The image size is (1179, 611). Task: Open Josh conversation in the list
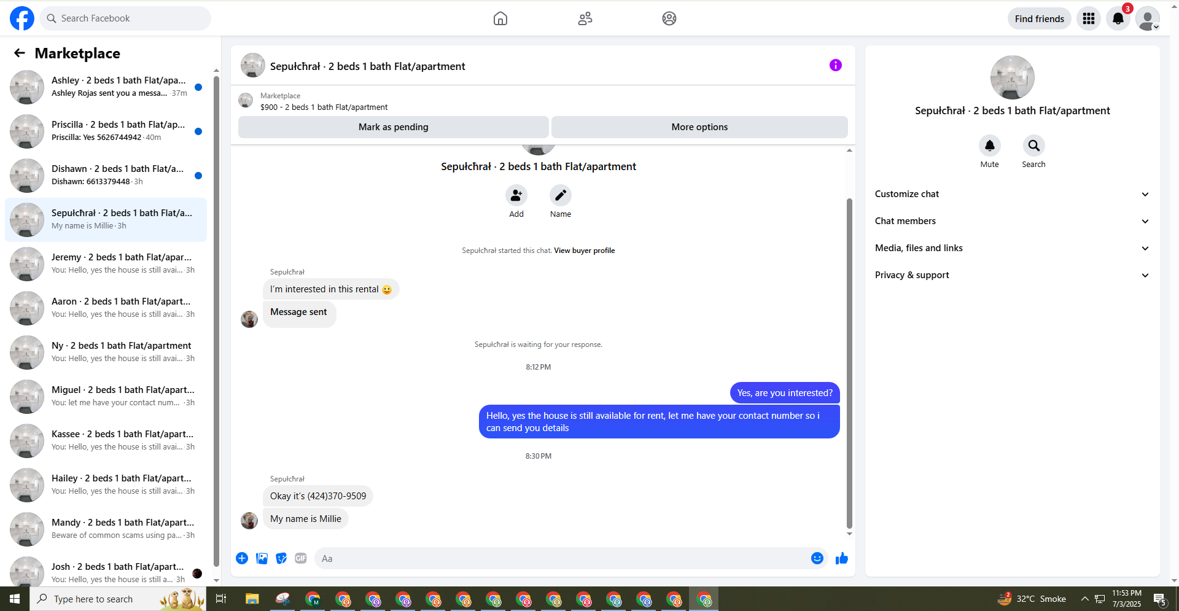[106, 572]
